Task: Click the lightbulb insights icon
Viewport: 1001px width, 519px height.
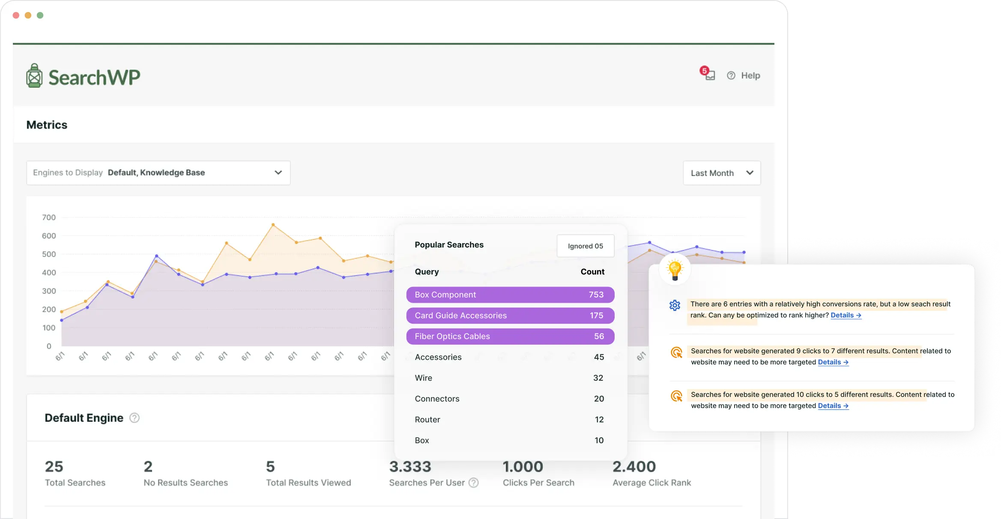Action: coord(675,269)
